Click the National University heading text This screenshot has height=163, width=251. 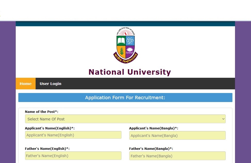pyautogui.click(x=129, y=72)
